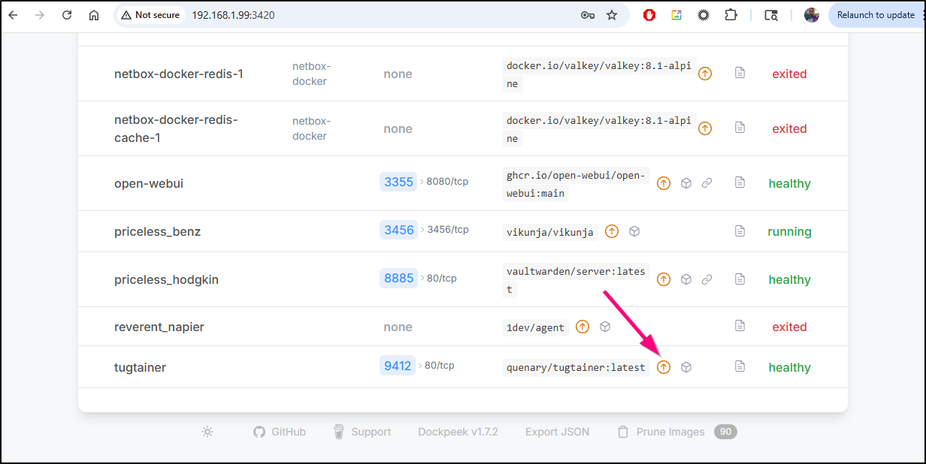Click the update arrow icon for tugtainer

(x=663, y=367)
